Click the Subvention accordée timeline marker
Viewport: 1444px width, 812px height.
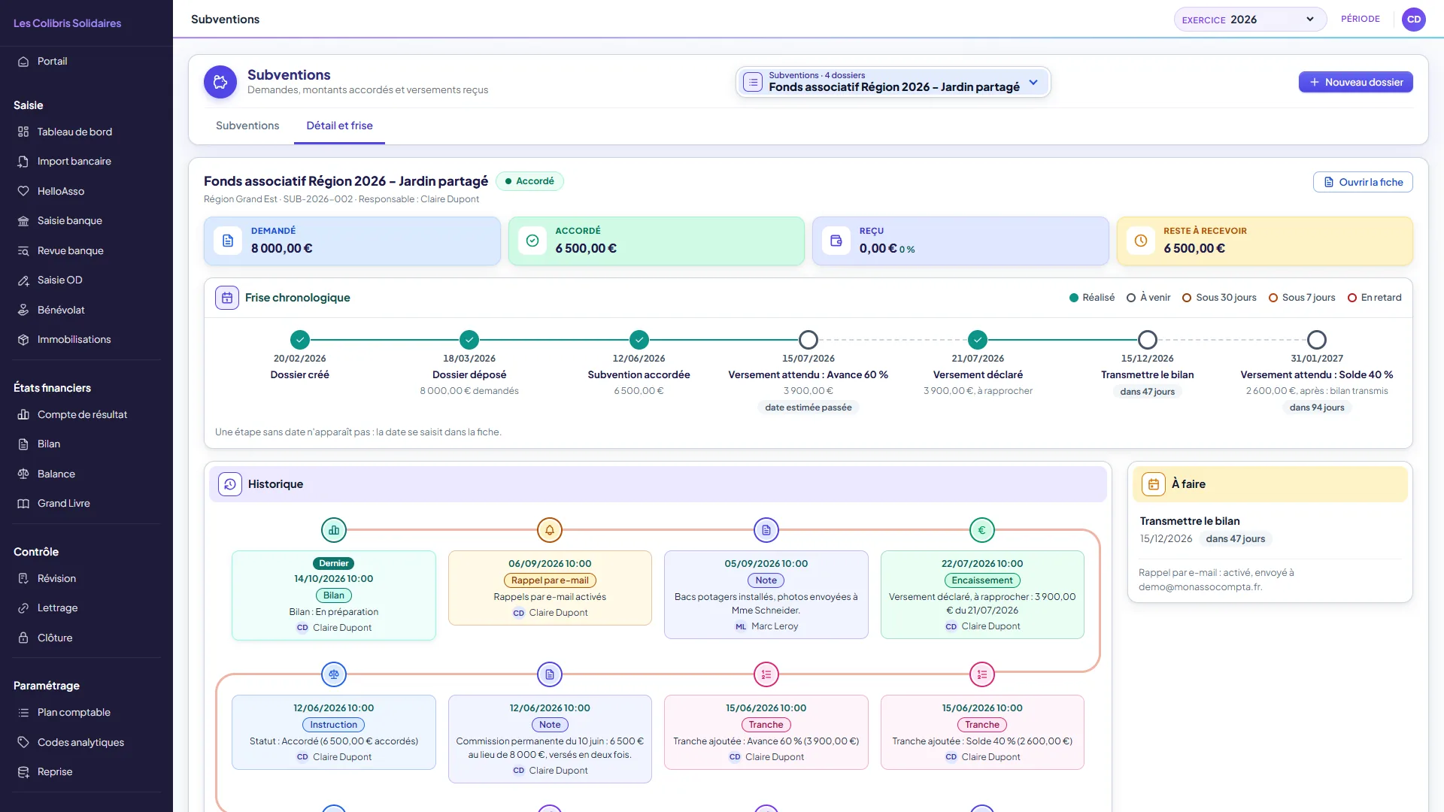(639, 340)
